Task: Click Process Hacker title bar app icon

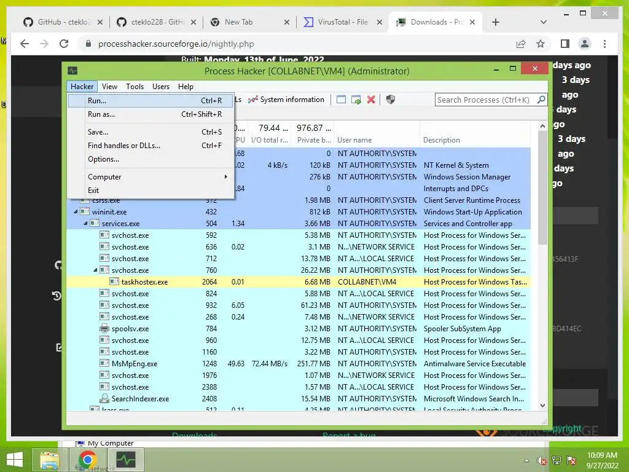Action: (72, 71)
